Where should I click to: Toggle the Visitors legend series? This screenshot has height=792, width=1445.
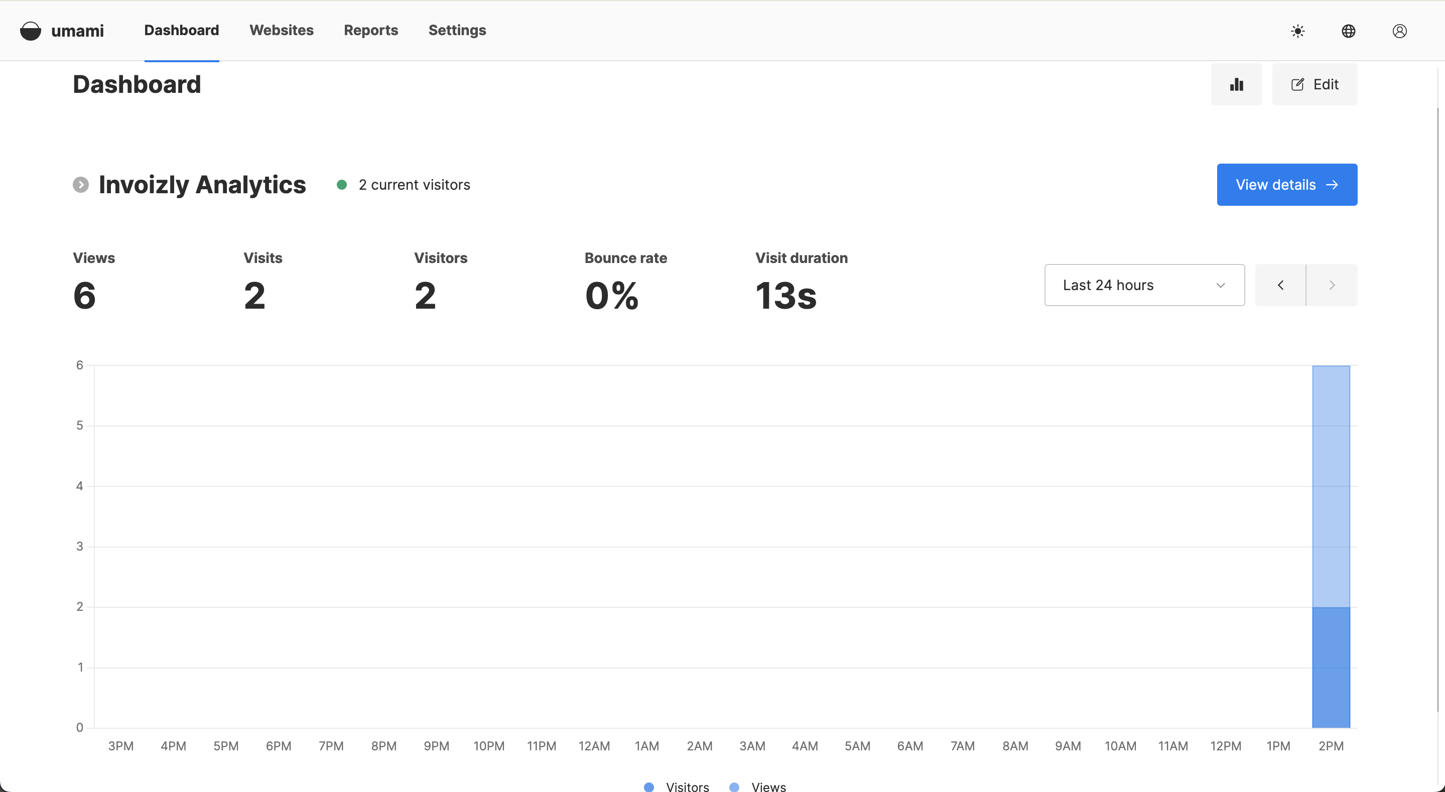click(x=677, y=786)
